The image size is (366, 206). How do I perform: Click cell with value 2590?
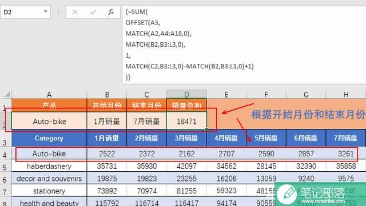tap(266, 154)
